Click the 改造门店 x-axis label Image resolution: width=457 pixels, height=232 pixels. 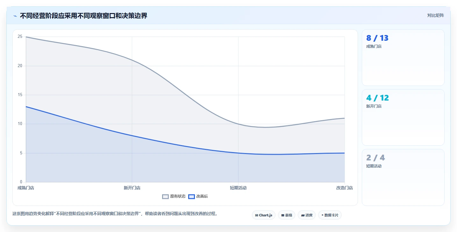(345, 188)
